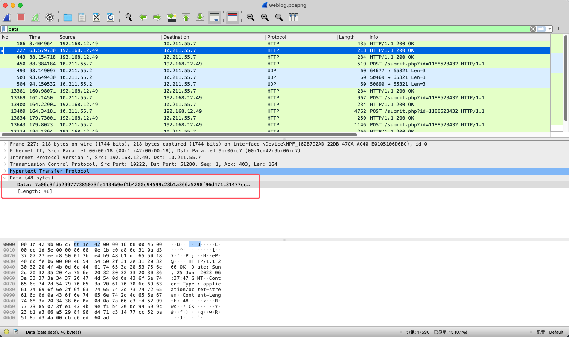Open display filter bookmark menu

click(4, 29)
